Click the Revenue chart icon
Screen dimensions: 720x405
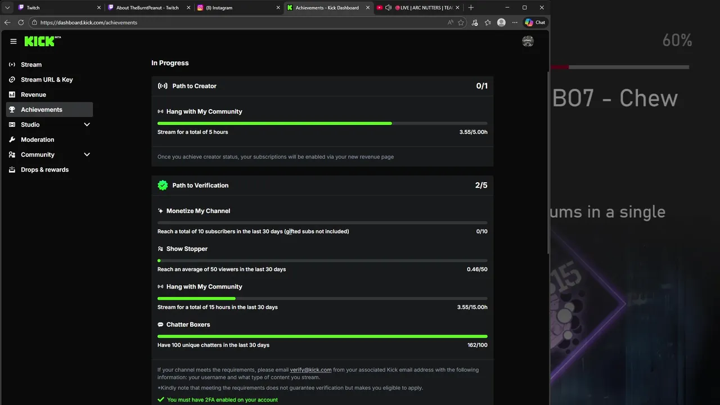point(12,94)
